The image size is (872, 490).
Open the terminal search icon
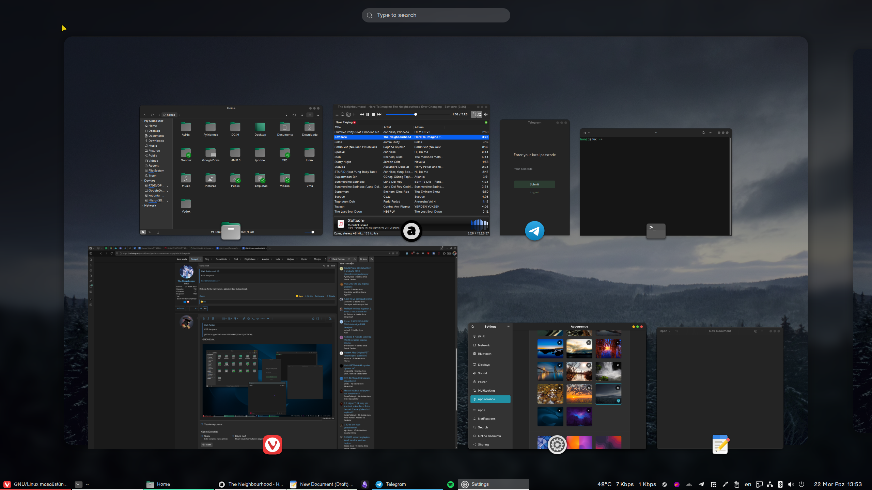[703, 133]
